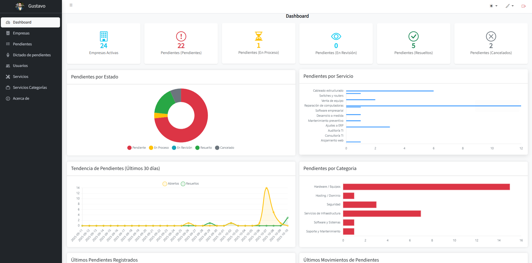This screenshot has height=263, width=532.
Task: Click the X circle Cancelados icon
Action: click(x=491, y=36)
